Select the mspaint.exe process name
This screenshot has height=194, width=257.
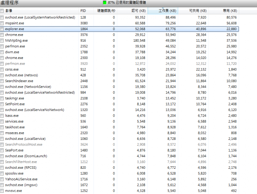(14, 23)
